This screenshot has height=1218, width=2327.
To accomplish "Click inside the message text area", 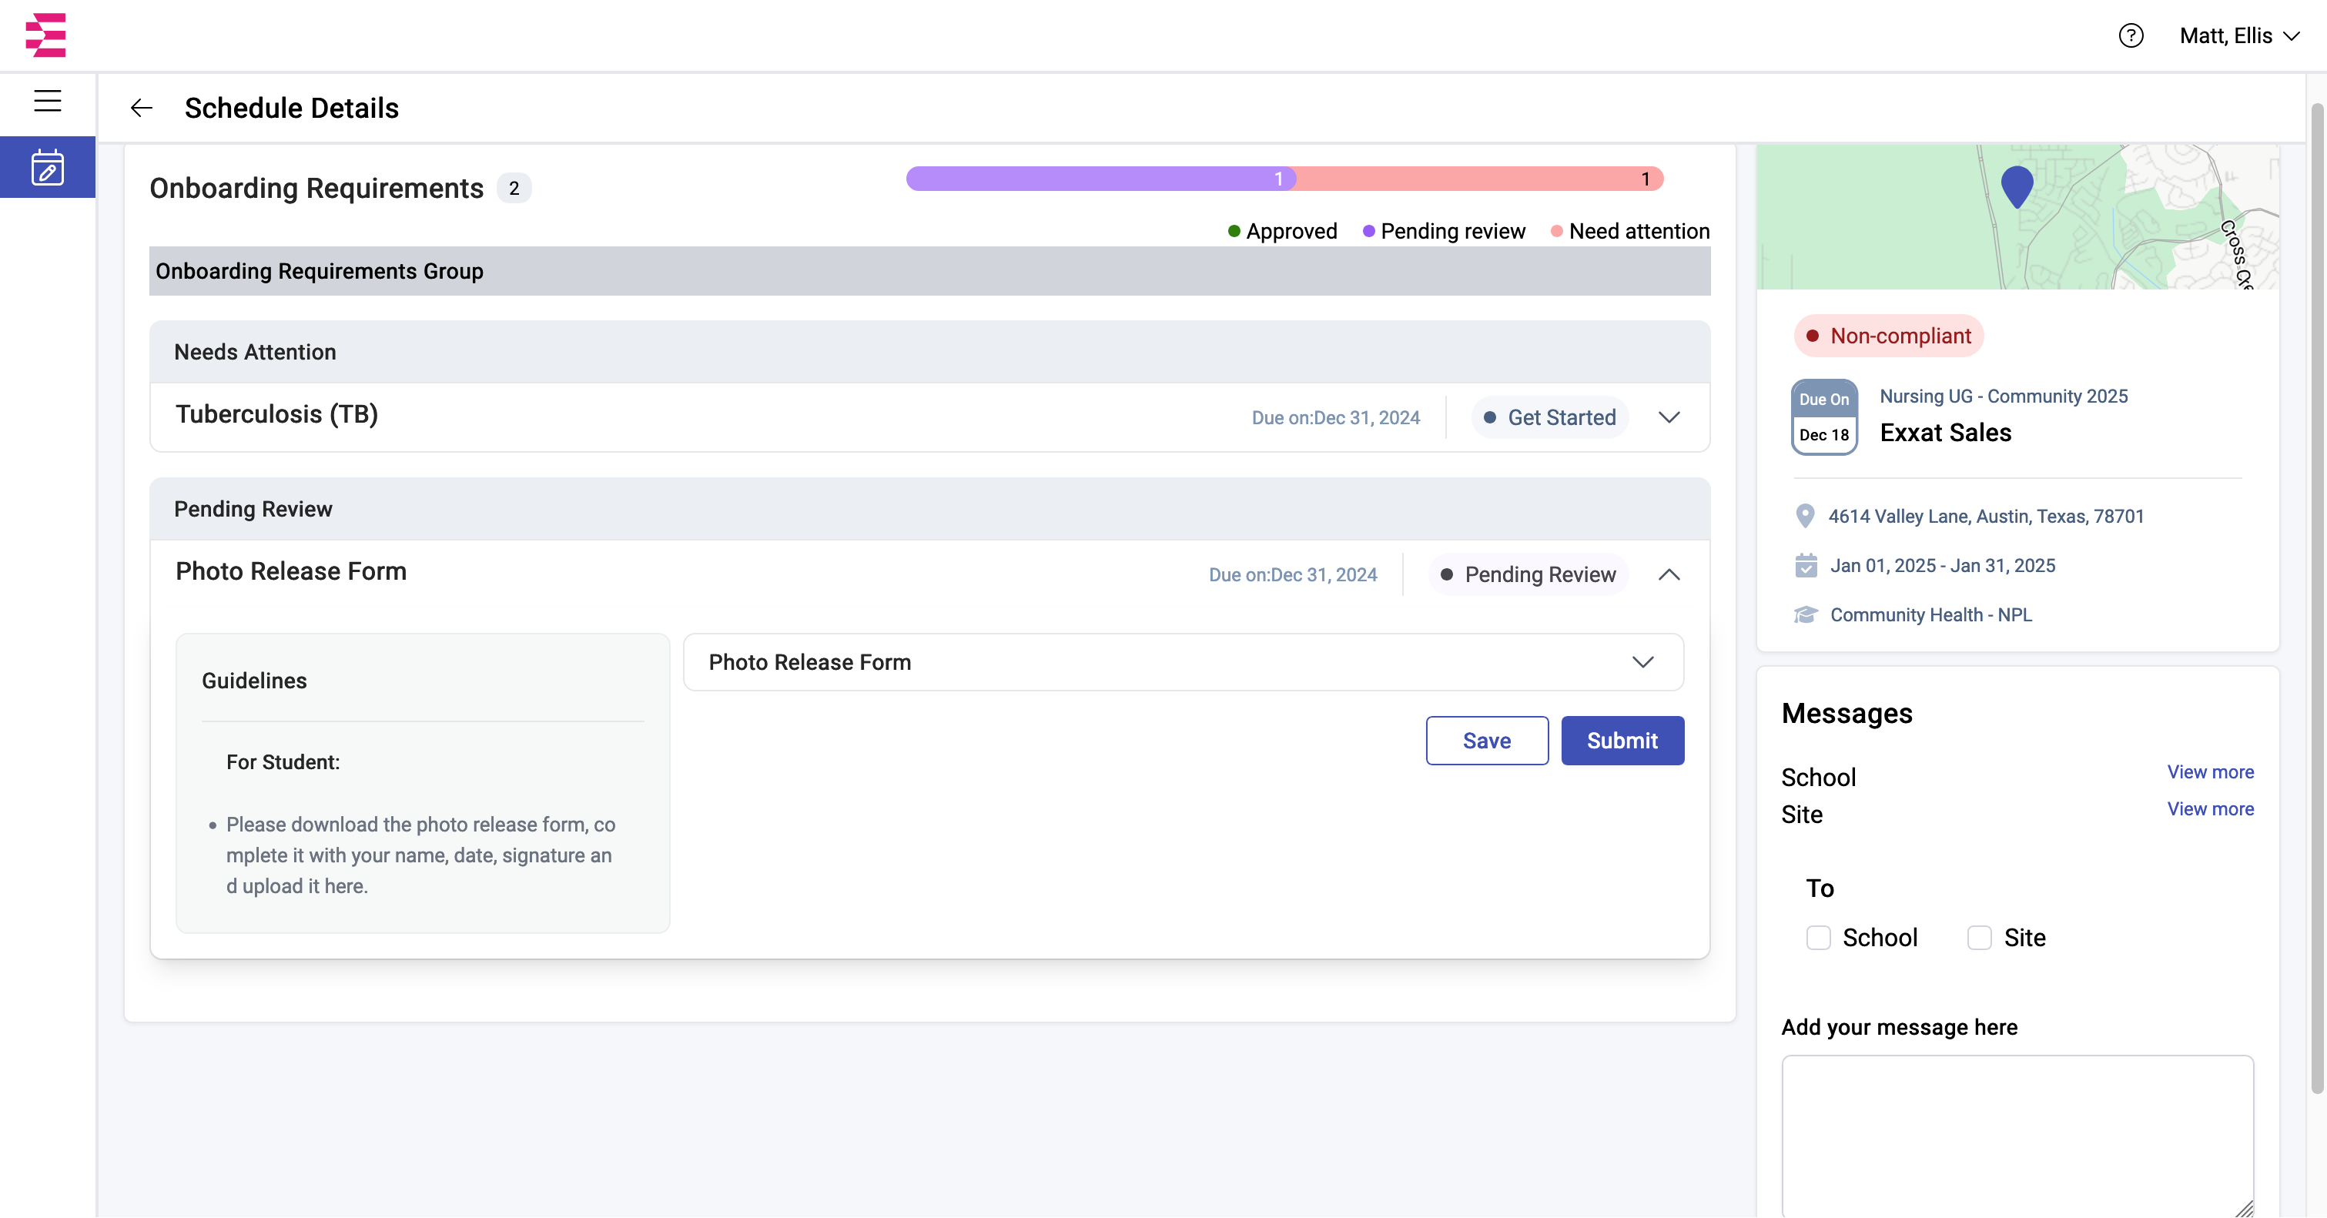I will (2017, 1136).
